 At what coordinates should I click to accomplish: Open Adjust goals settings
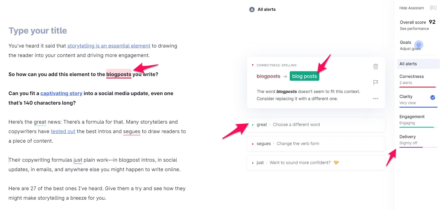click(410, 49)
